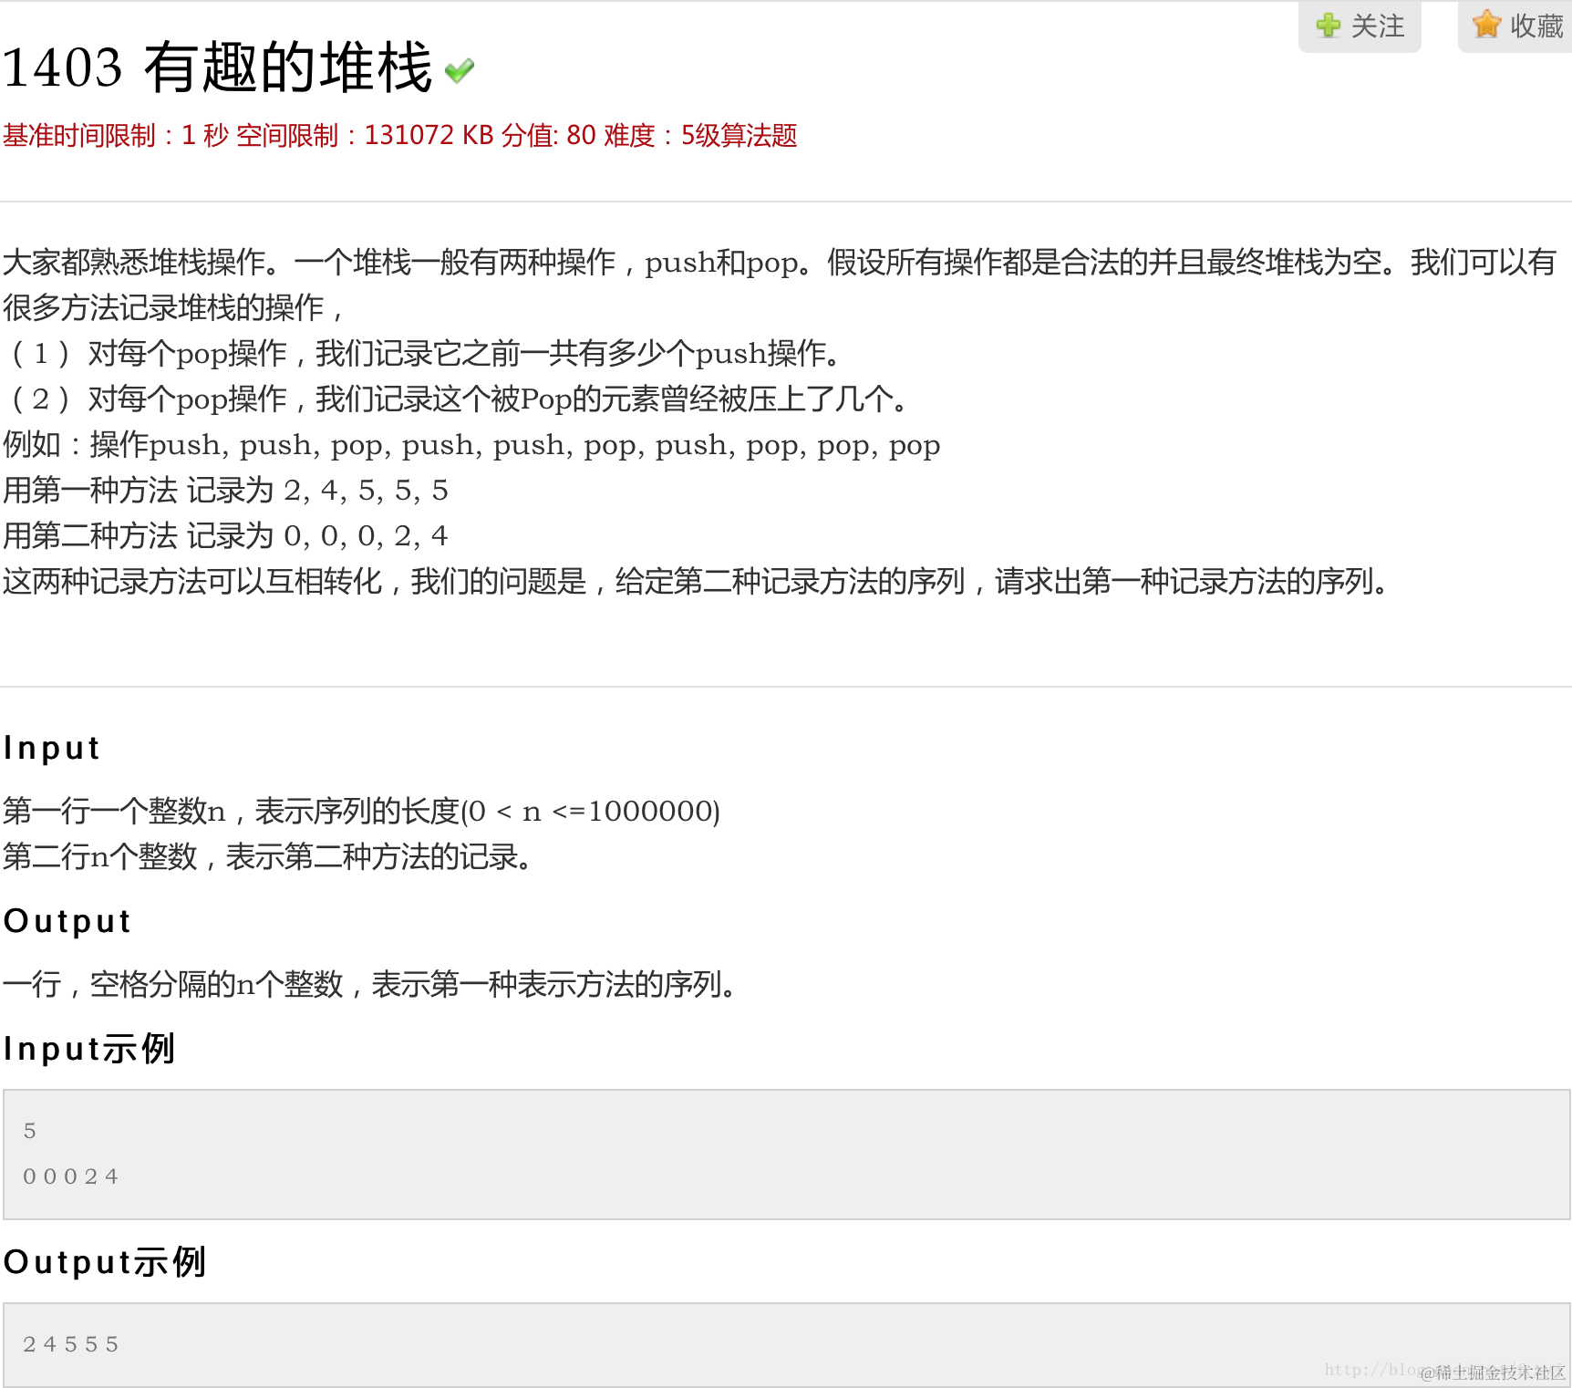The width and height of the screenshot is (1572, 1388).
Task: Click the Output section heading
Action: click(x=67, y=921)
